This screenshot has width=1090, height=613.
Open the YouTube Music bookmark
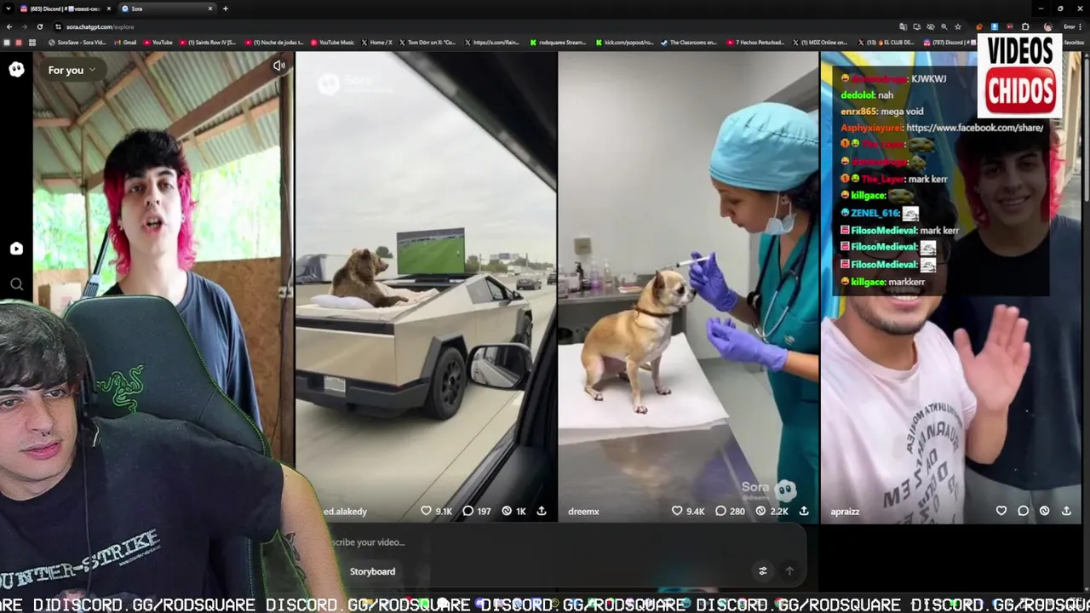pyautogui.click(x=332, y=42)
